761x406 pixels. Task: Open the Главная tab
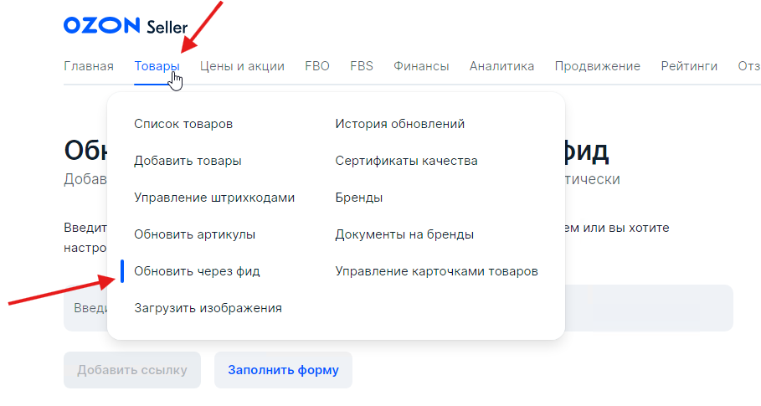[x=89, y=66]
